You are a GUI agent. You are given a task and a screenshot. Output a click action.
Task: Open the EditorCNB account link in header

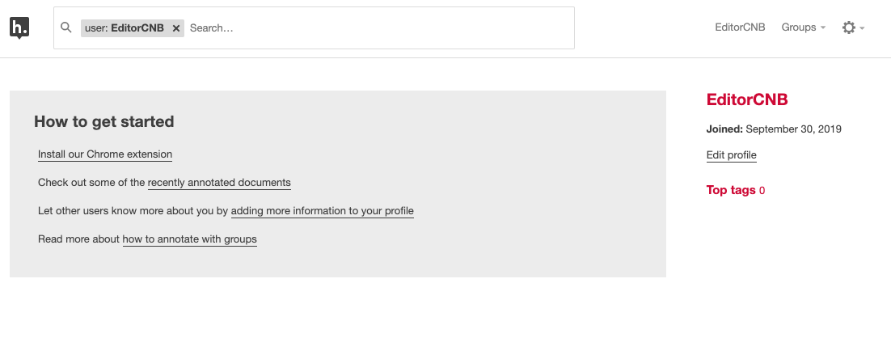740,27
